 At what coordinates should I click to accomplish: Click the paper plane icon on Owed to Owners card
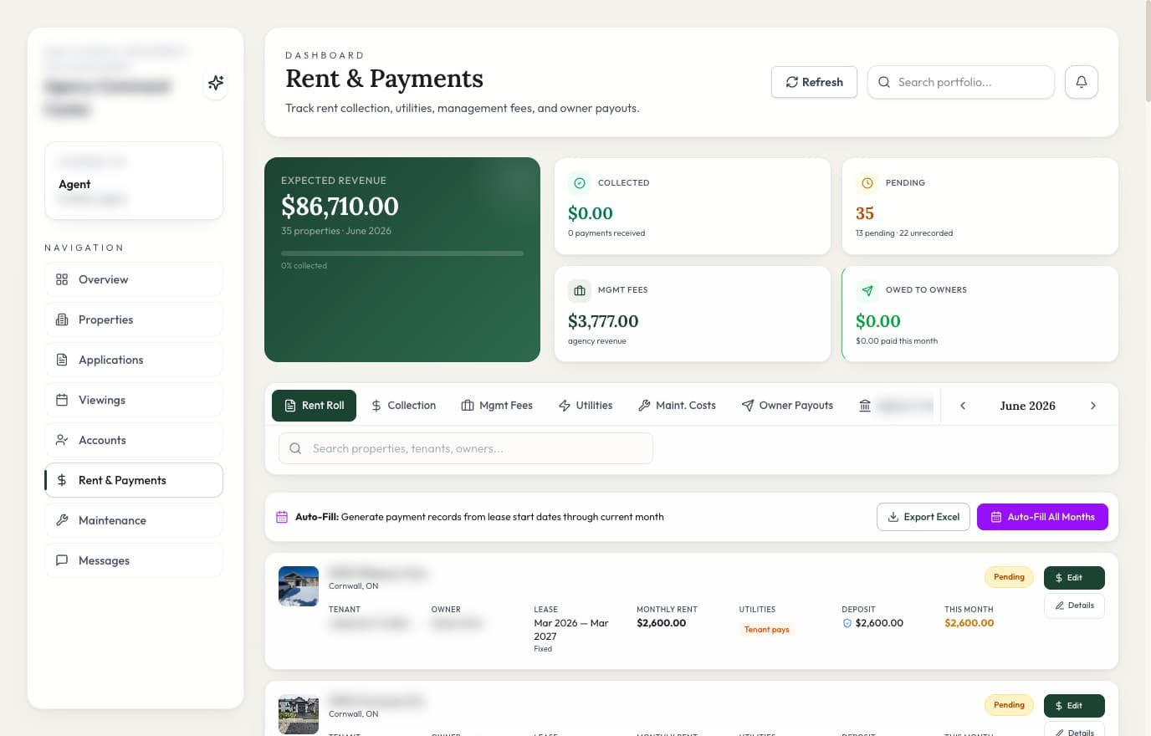[x=867, y=290]
